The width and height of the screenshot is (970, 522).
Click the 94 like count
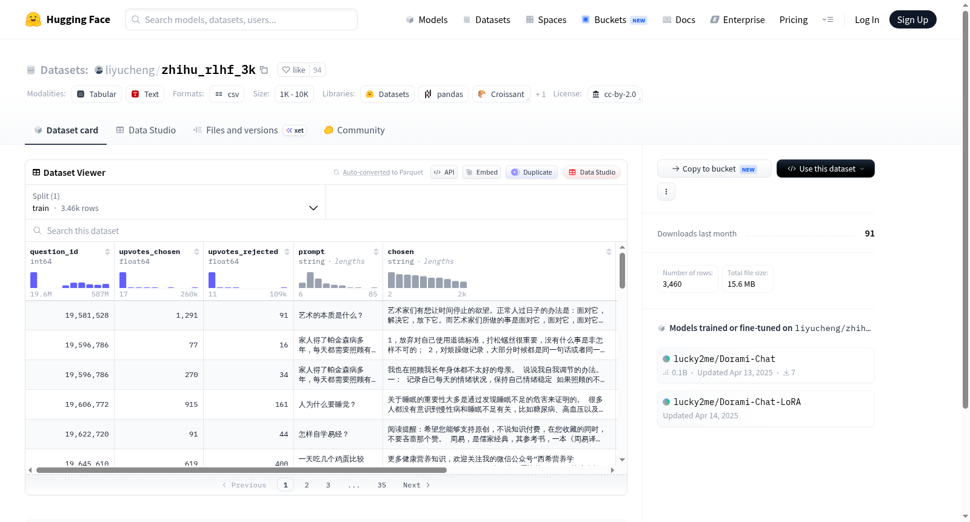(x=318, y=70)
